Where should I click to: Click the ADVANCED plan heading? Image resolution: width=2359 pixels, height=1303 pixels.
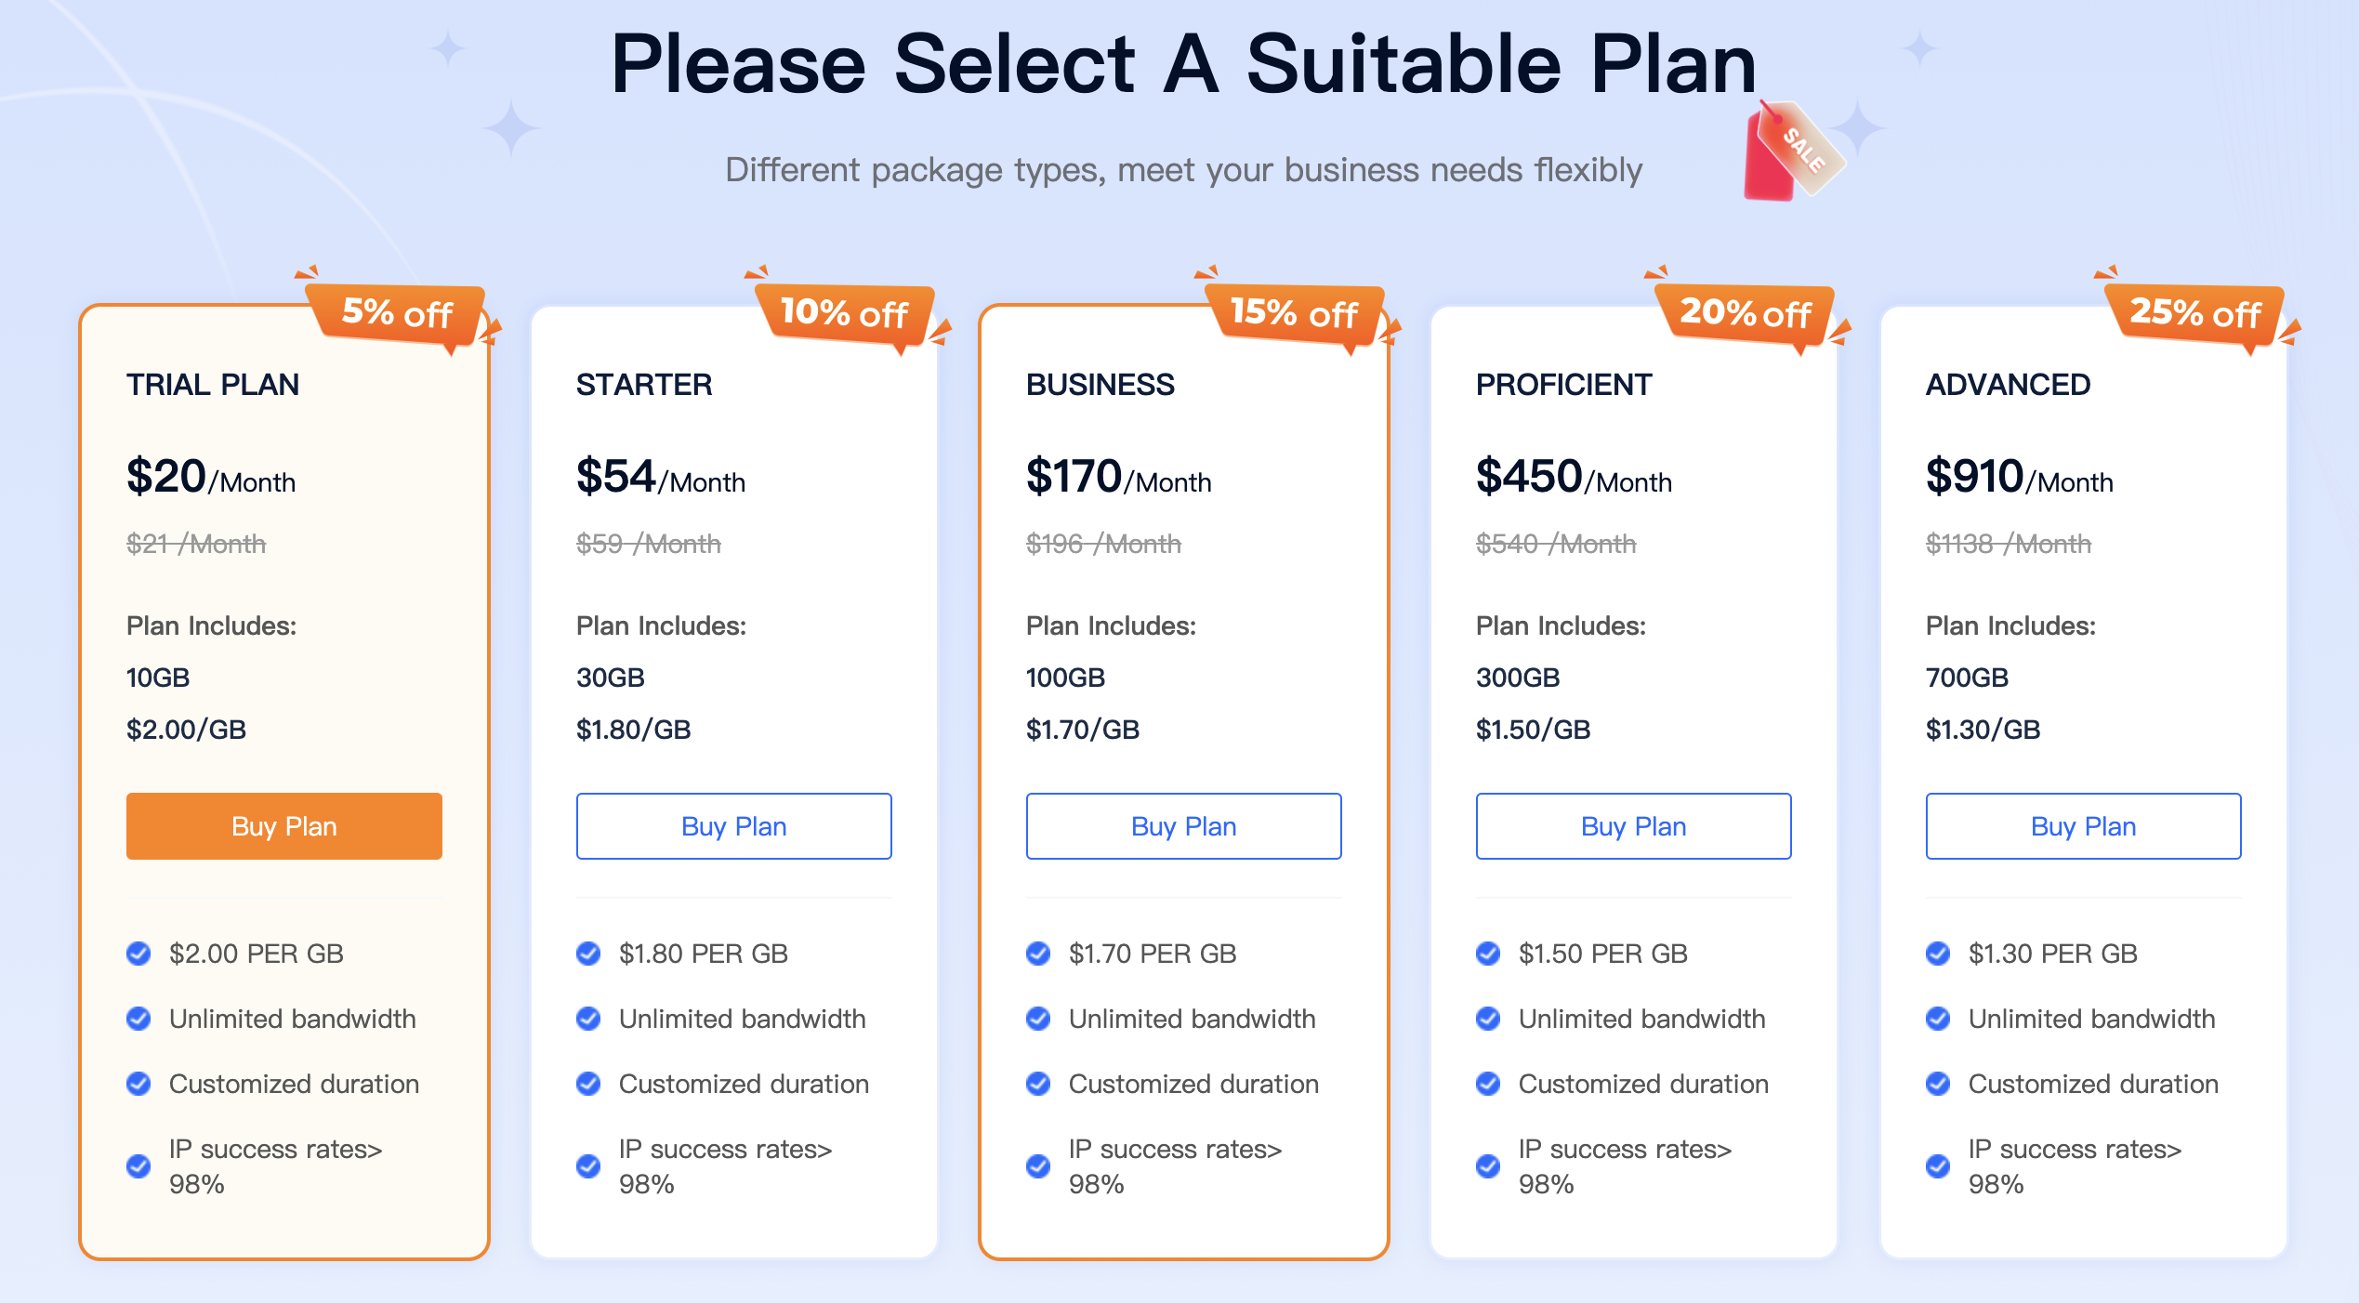coord(2008,385)
